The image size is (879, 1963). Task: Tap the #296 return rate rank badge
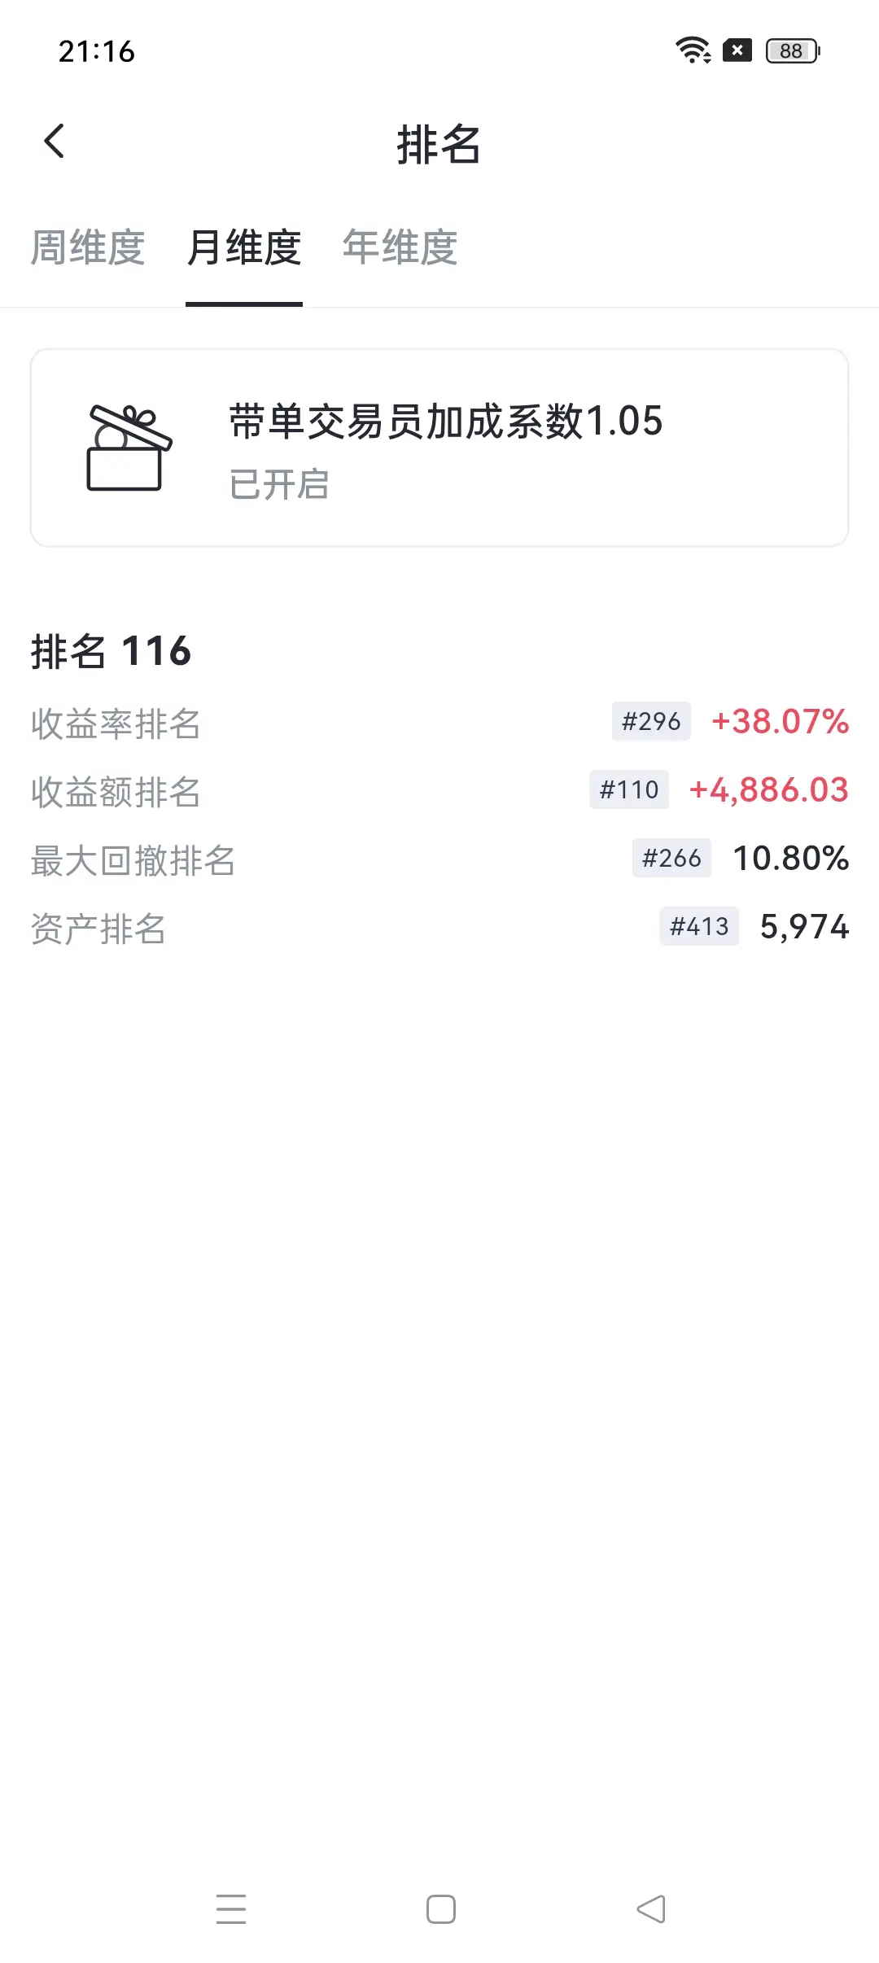pyautogui.click(x=651, y=721)
